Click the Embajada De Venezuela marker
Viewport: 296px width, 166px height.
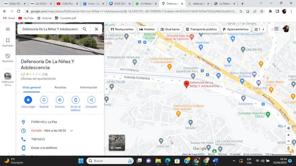(135, 62)
